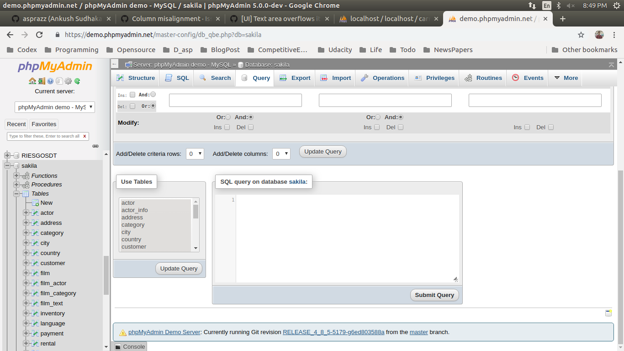The image size is (624, 351).
Task: Open the MySQL documentation pages icon
Action: click(59, 81)
